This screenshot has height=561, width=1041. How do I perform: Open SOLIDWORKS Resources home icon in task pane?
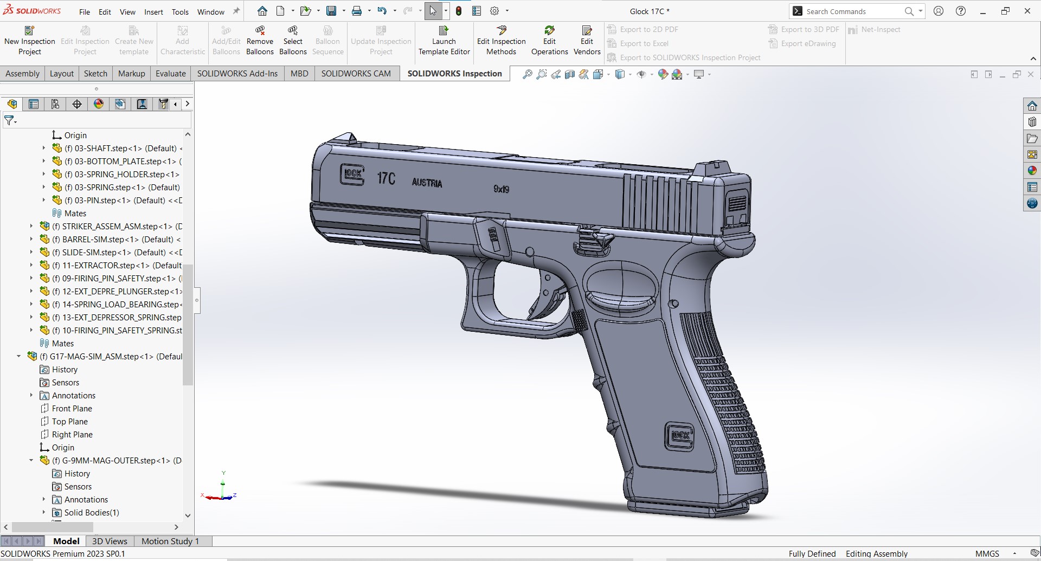coord(1032,106)
